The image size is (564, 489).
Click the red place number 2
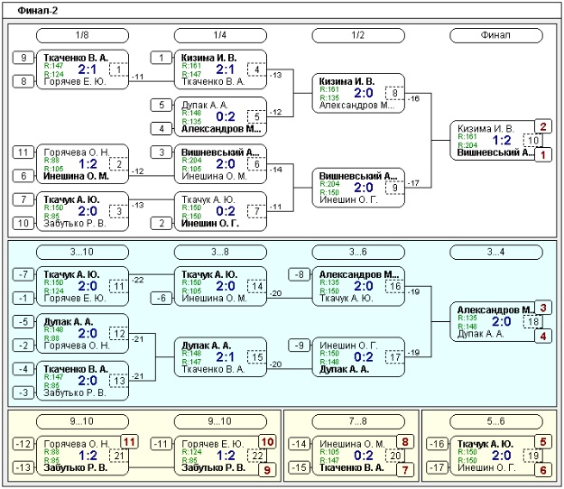(543, 126)
